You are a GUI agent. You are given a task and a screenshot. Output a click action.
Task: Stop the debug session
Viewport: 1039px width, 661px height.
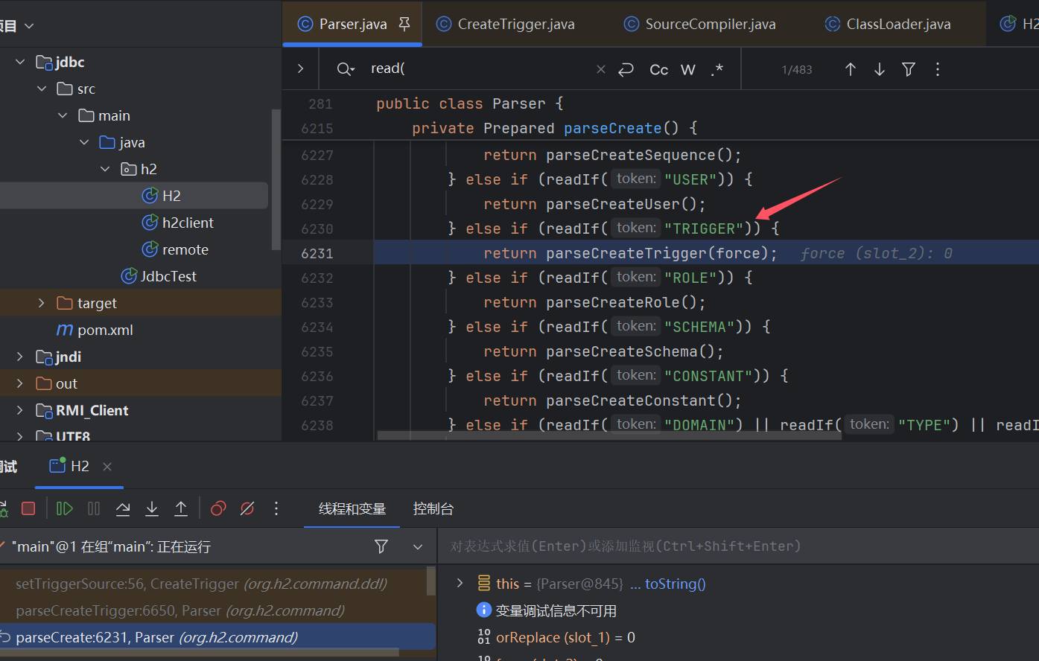(28, 508)
